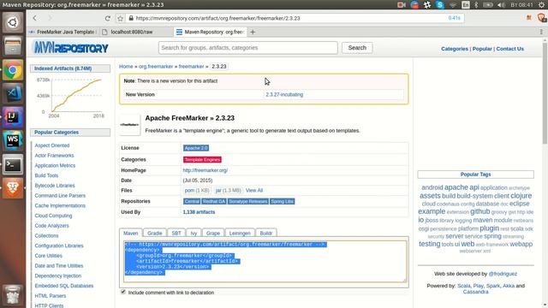The image size is (548, 308).
Task: Go forward in browser history
Action: (x=50, y=18)
